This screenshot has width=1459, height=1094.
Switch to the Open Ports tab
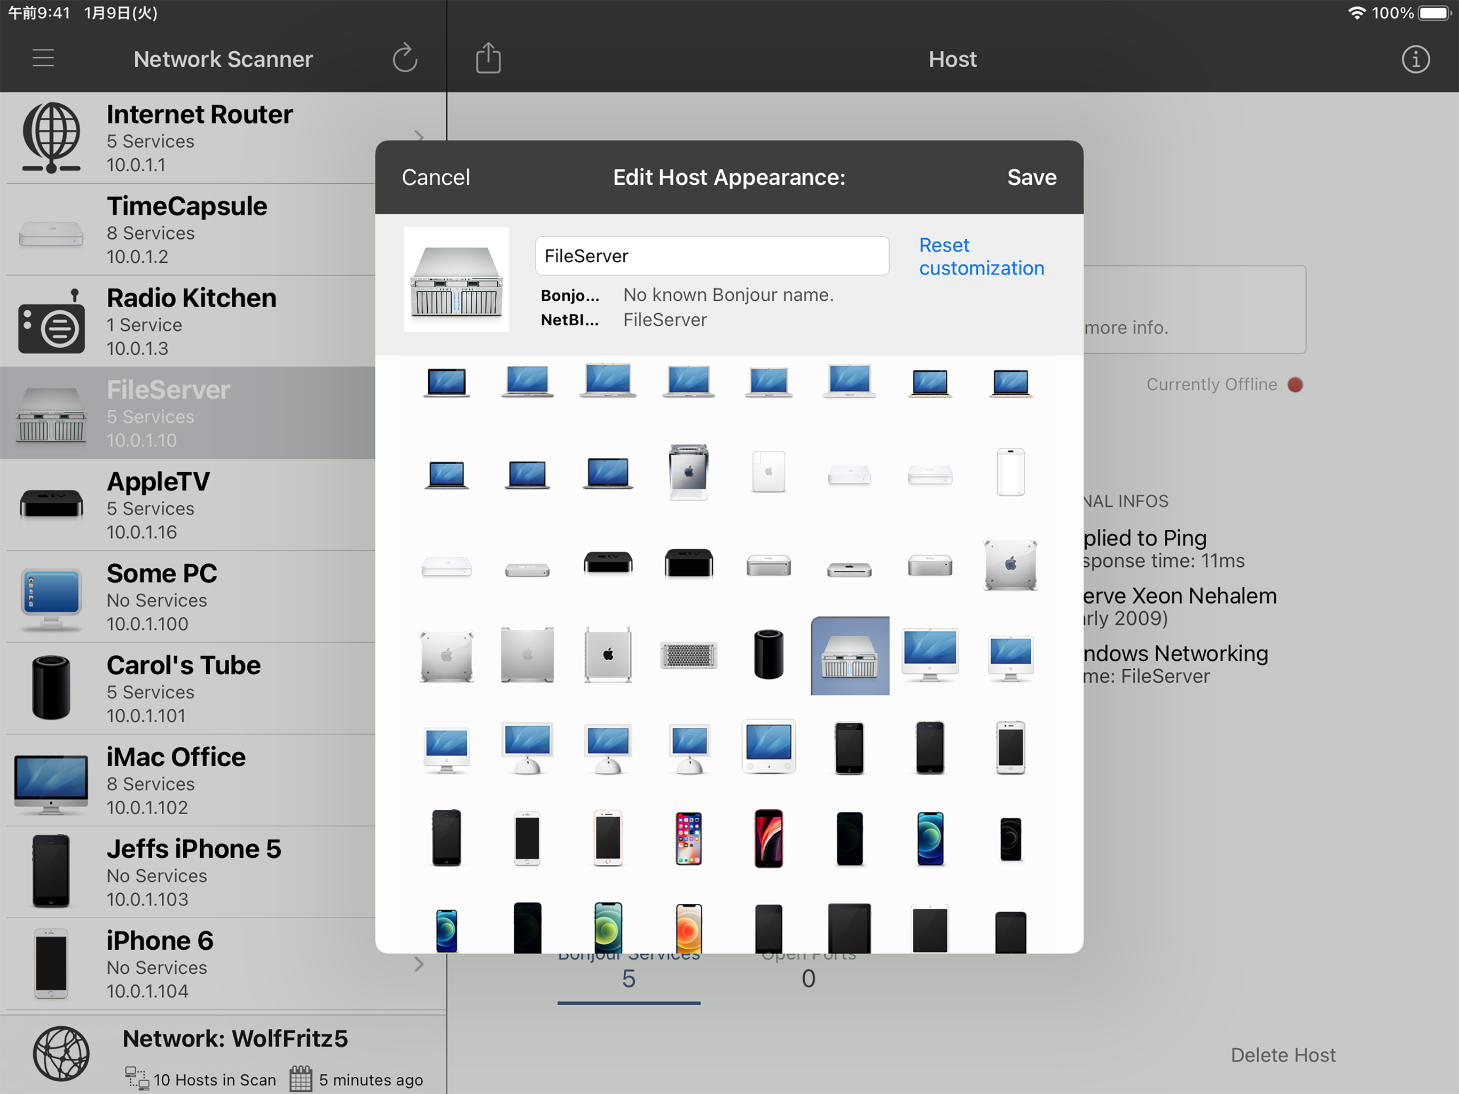(x=809, y=970)
